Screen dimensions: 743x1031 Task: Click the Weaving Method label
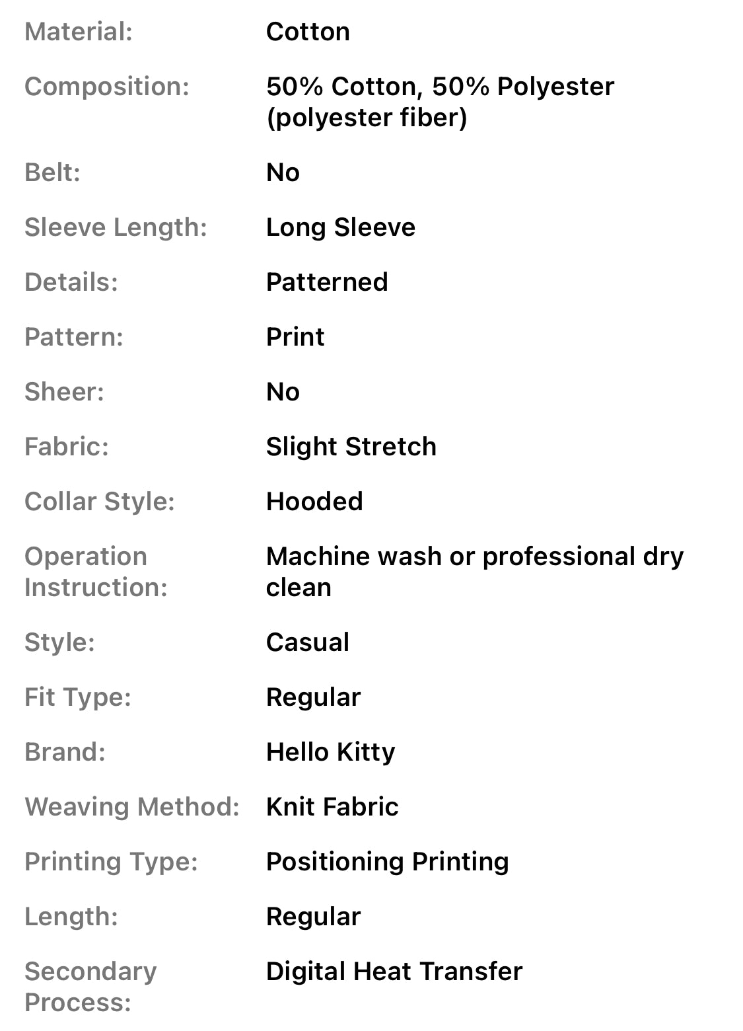[x=132, y=807]
